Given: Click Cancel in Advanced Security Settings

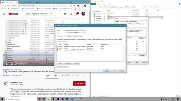Looking at the screenshot, I should (x=114, y=71).
